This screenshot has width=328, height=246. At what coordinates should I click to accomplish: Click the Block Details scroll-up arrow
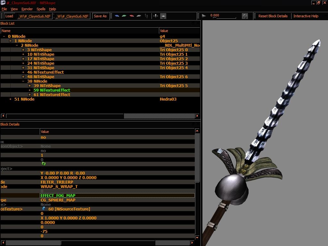(197, 131)
